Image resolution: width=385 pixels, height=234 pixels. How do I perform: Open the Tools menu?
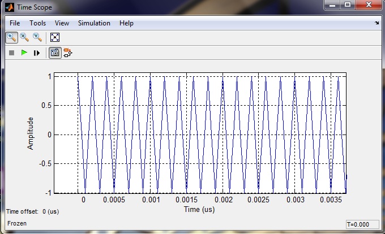pyautogui.click(x=38, y=23)
